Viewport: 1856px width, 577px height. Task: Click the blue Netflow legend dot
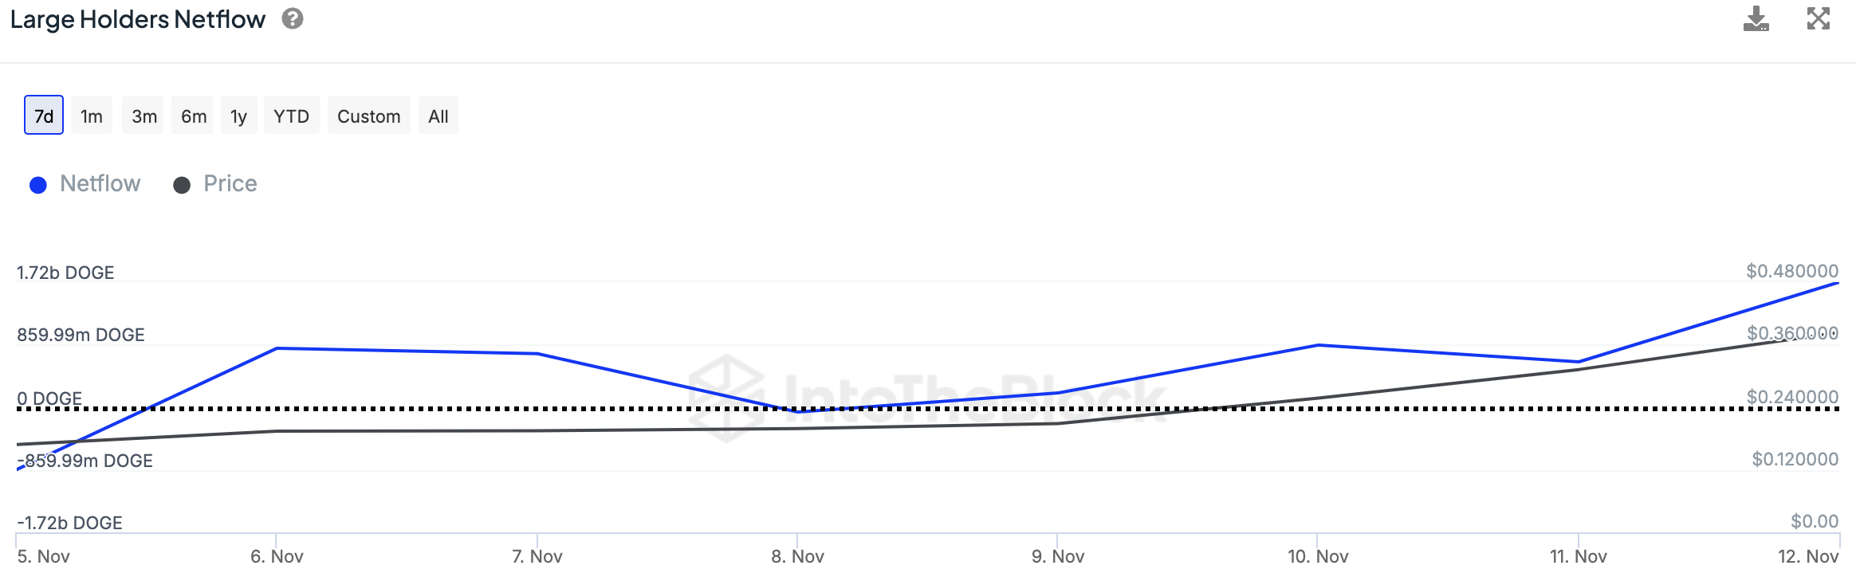(37, 185)
